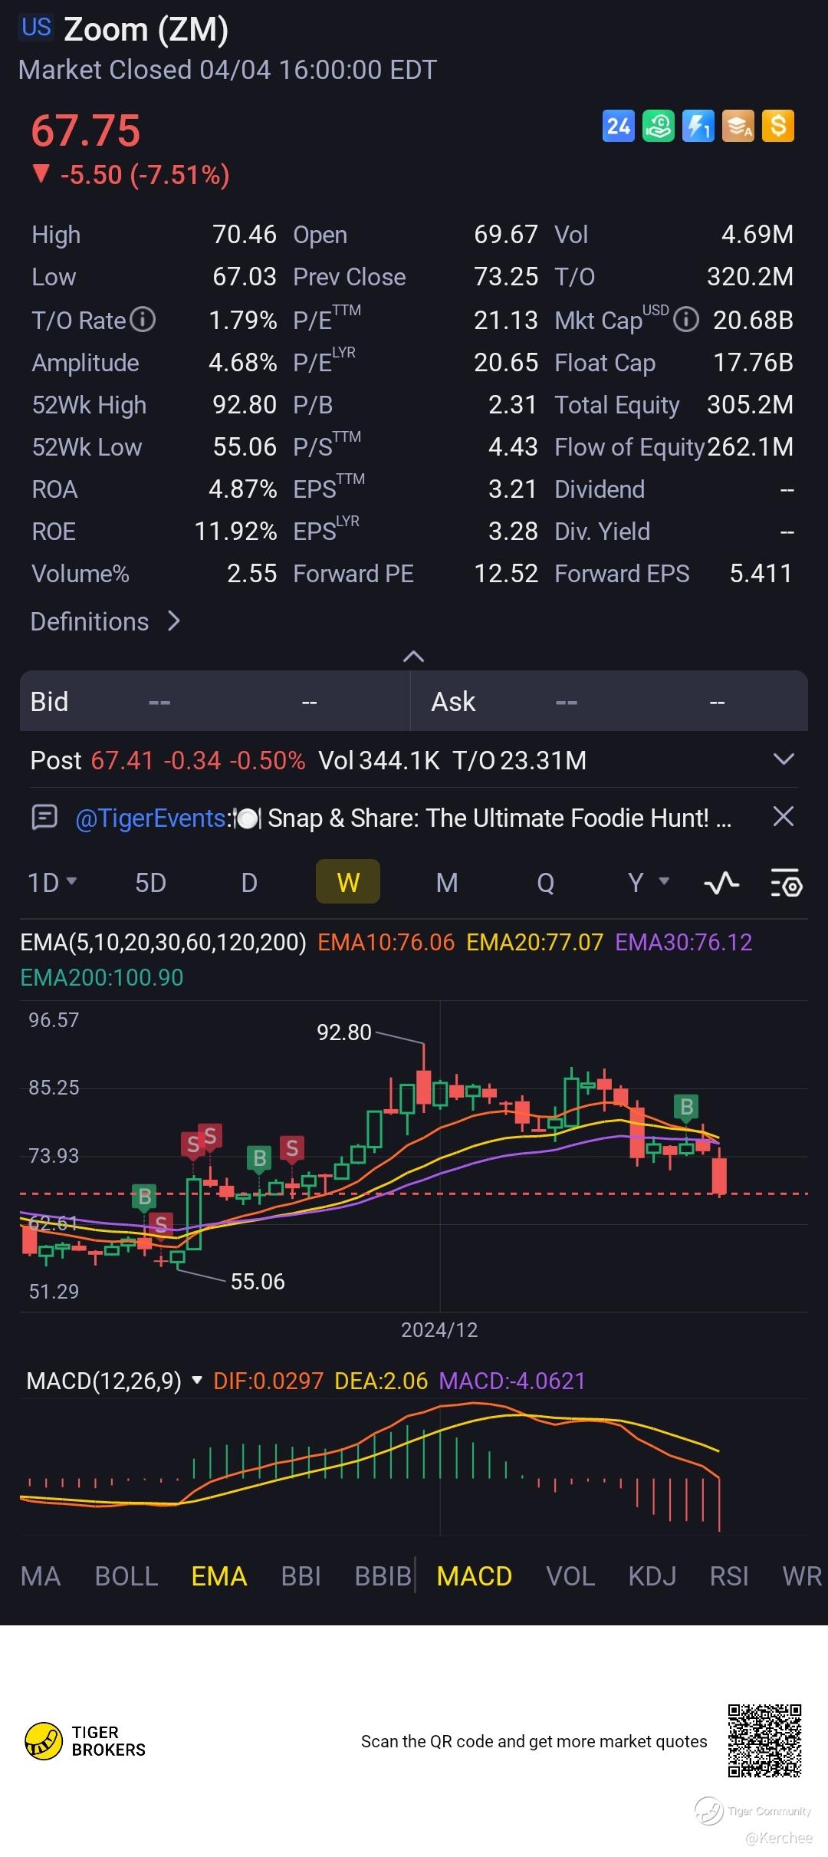The image size is (828, 1857).
Task: Tap the 55.06 low label on chart
Action: tap(258, 1281)
